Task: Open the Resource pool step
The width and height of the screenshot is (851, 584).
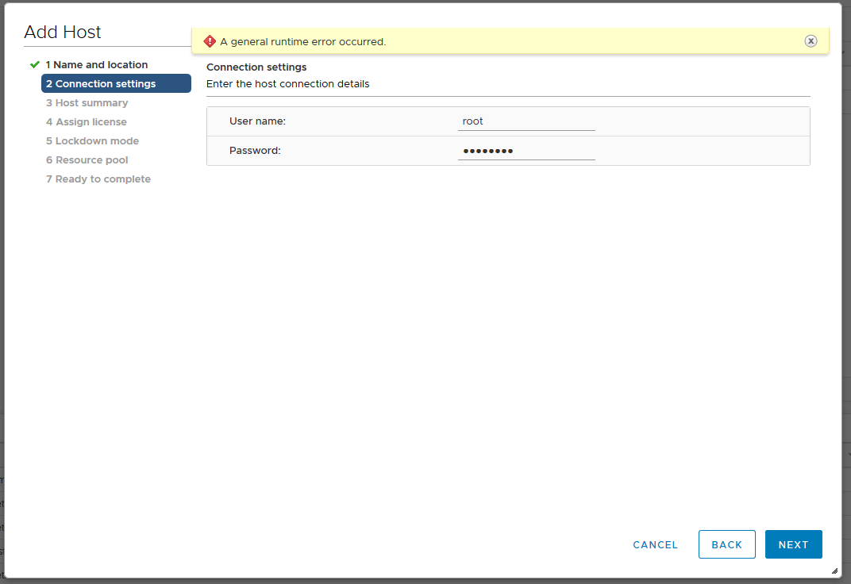Action: [87, 160]
